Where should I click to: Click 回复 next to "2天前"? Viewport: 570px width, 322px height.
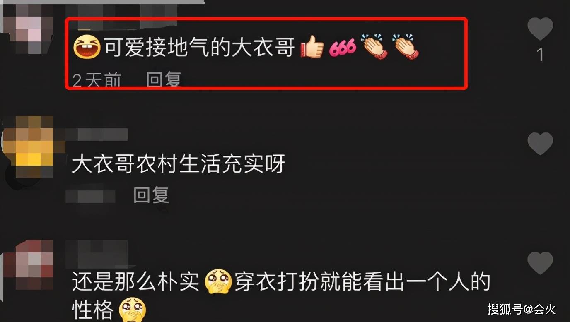point(164,79)
